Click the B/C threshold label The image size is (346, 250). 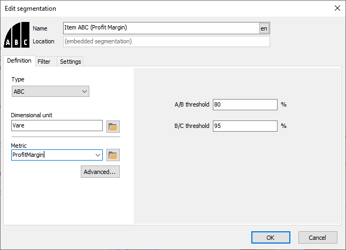pos(192,126)
